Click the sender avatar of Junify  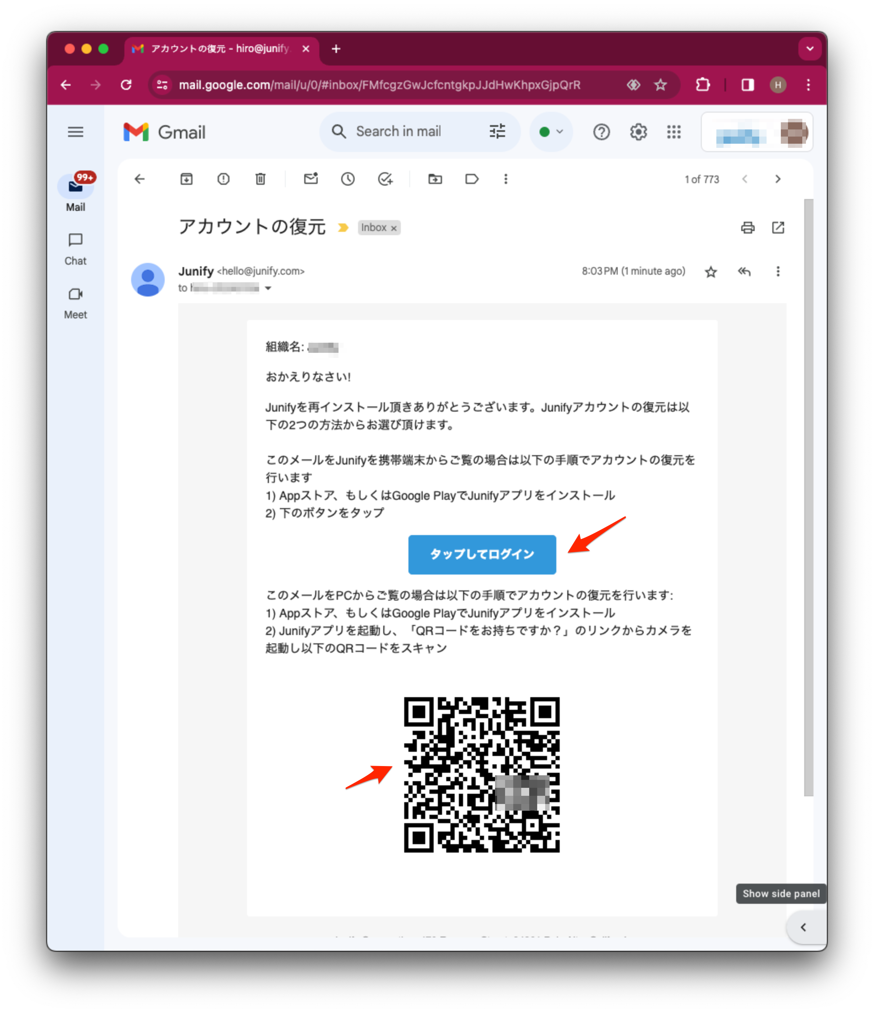click(x=148, y=280)
